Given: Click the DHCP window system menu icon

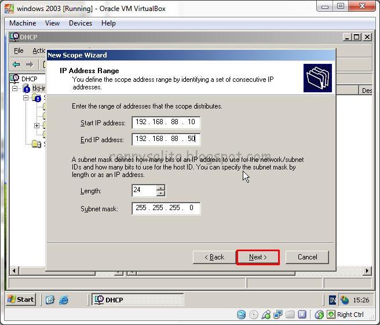Looking at the screenshot, I should pos(14,37).
